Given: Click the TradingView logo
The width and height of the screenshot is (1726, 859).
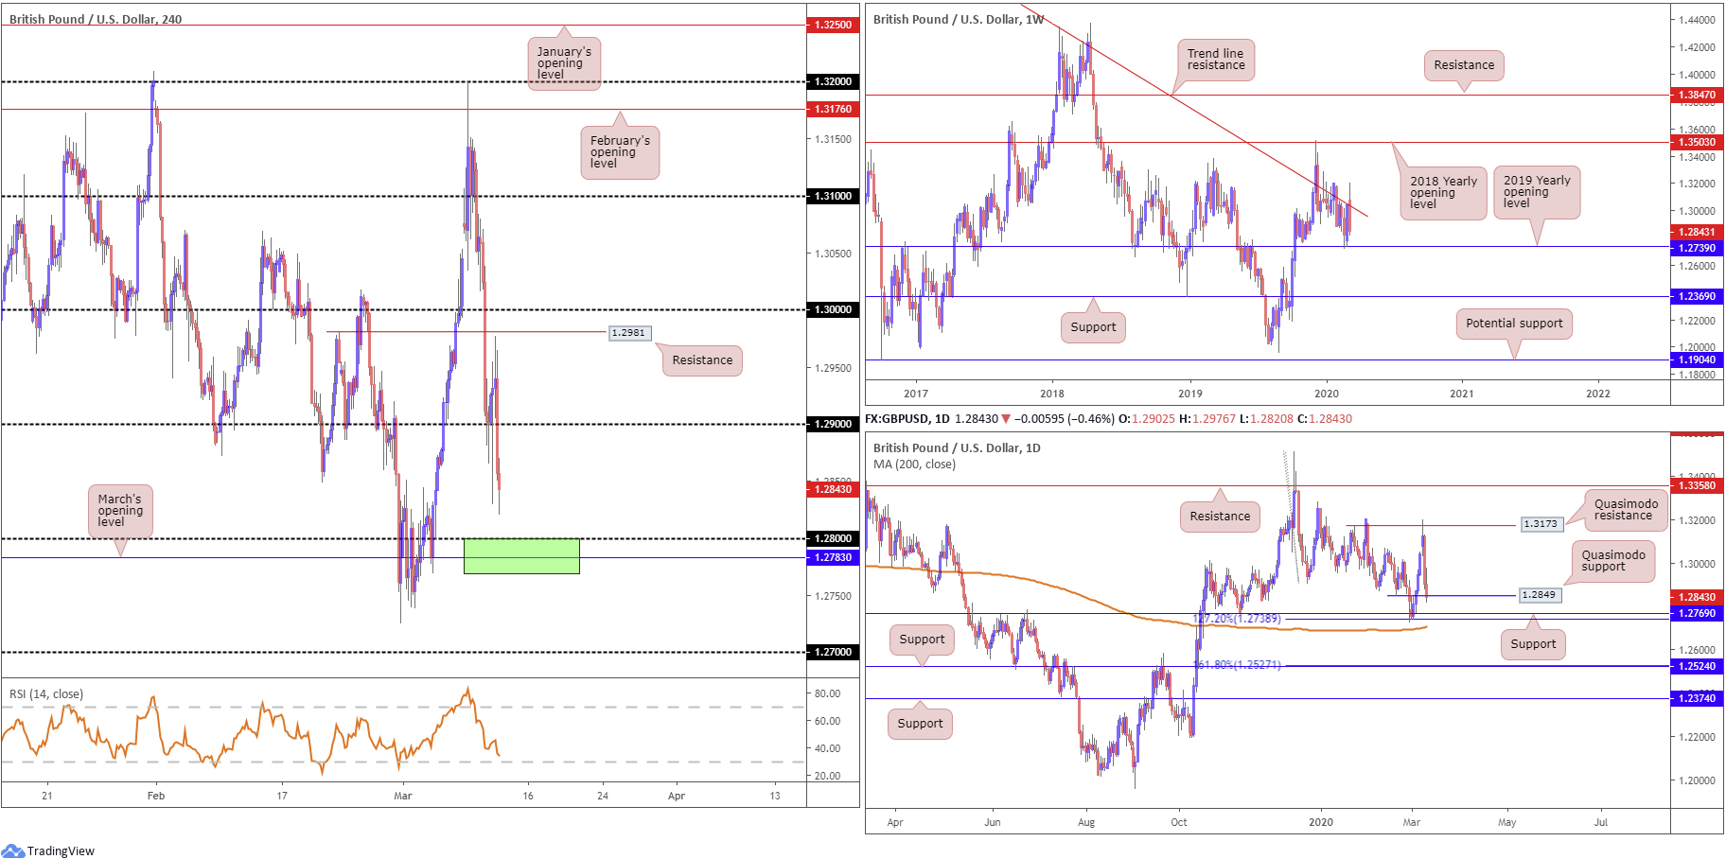Looking at the screenshot, I should click(x=48, y=850).
